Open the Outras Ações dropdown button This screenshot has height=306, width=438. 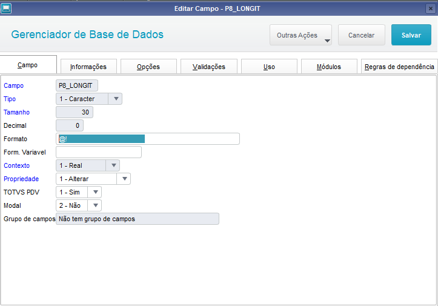(300, 35)
